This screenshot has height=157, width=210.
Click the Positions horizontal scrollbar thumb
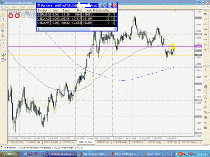click(x=66, y=29)
